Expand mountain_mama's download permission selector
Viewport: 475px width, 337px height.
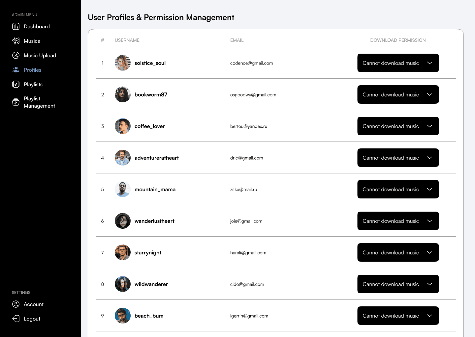tap(398, 189)
